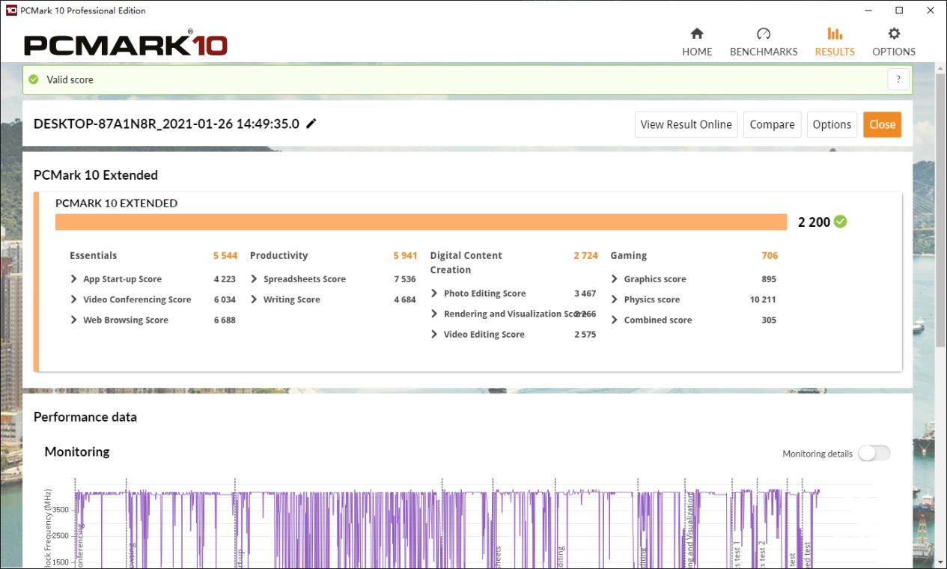Open Options via the gear icon

[x=894, y=34]
